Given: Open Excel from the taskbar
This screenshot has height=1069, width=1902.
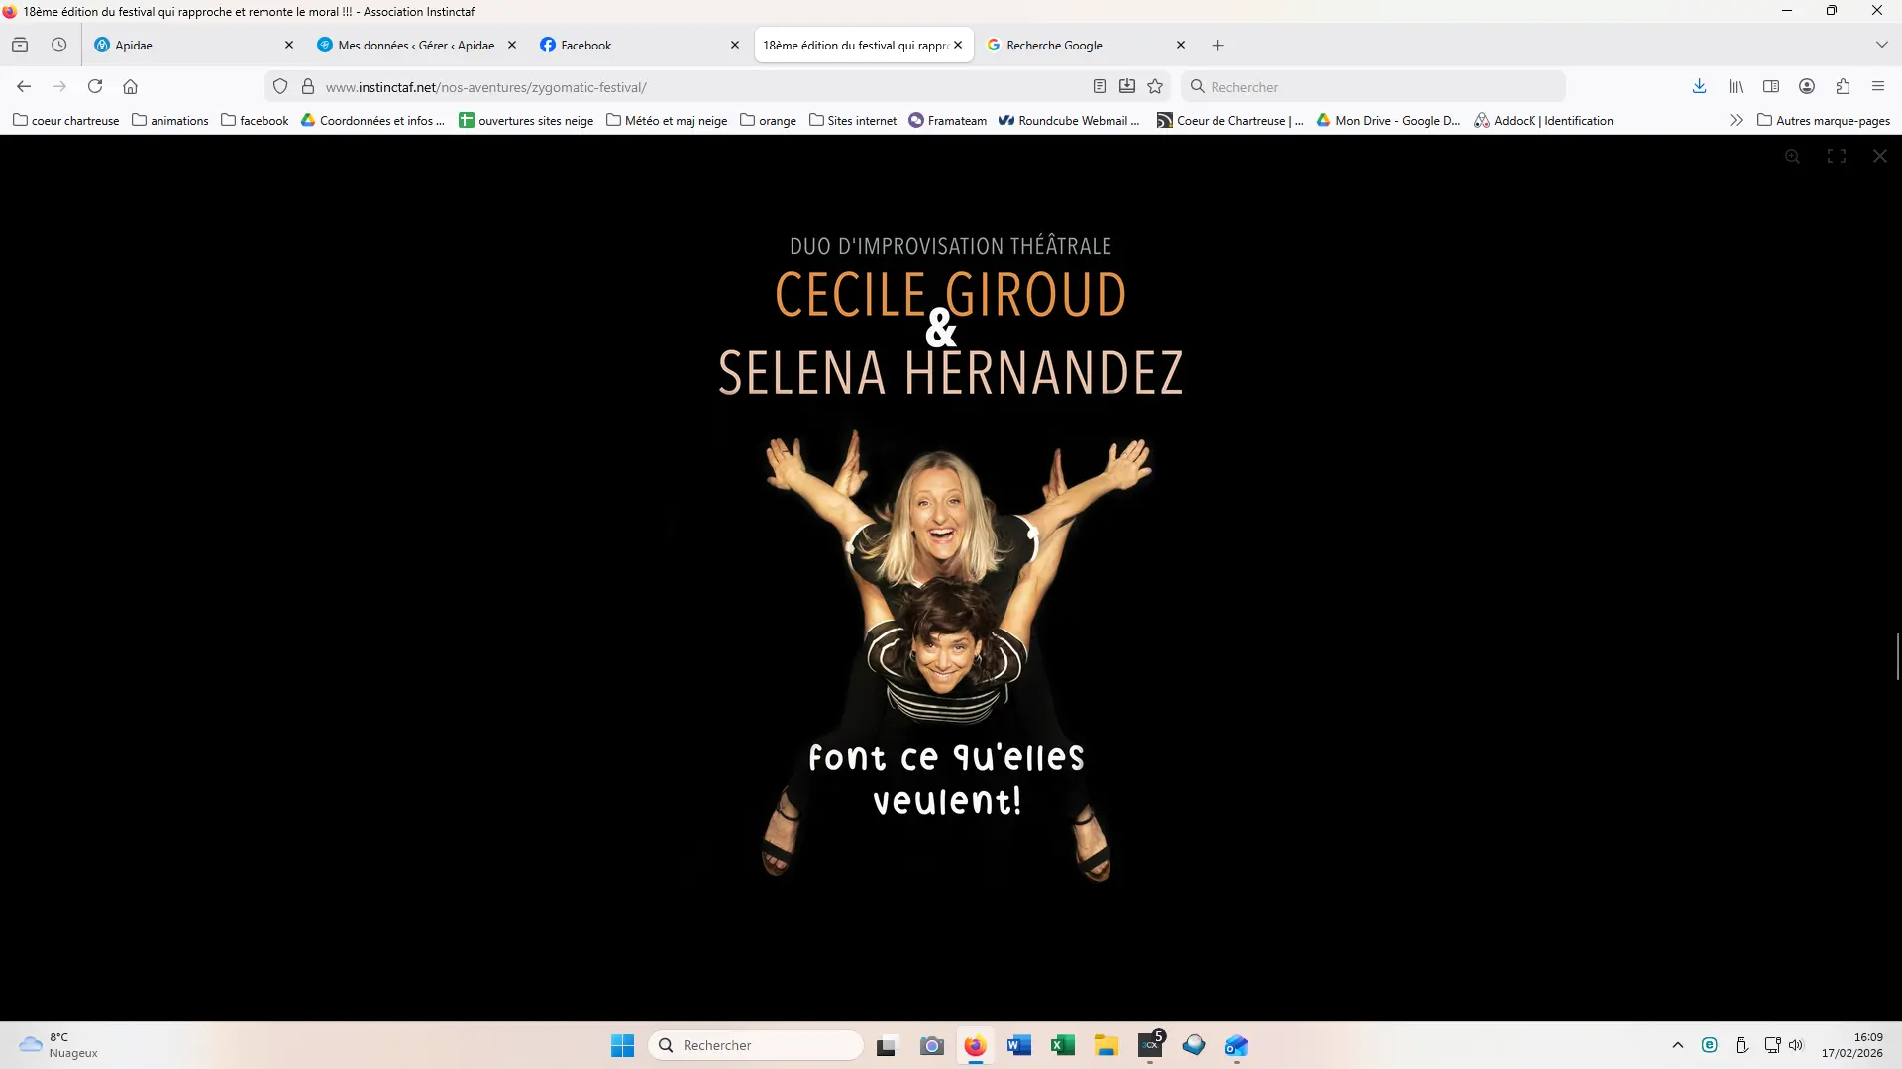Looking at the screenshot, I should pos(1063,1045).
